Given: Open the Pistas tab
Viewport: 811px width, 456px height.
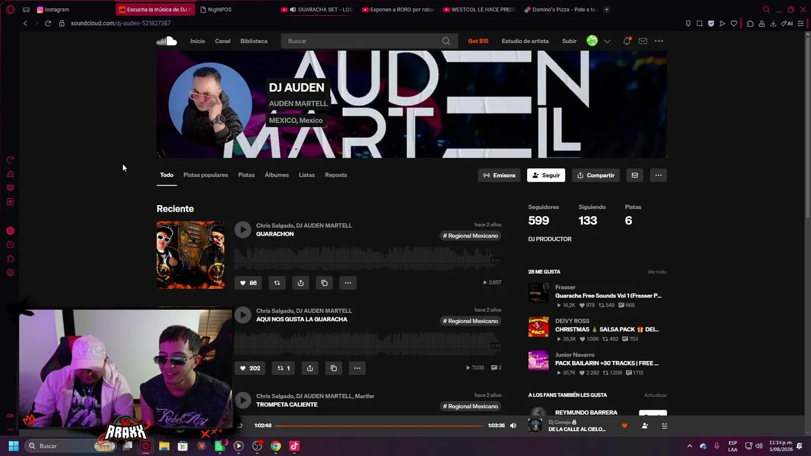Looking at the screenshot, I should pyautogui.click(x=246, y=175).
